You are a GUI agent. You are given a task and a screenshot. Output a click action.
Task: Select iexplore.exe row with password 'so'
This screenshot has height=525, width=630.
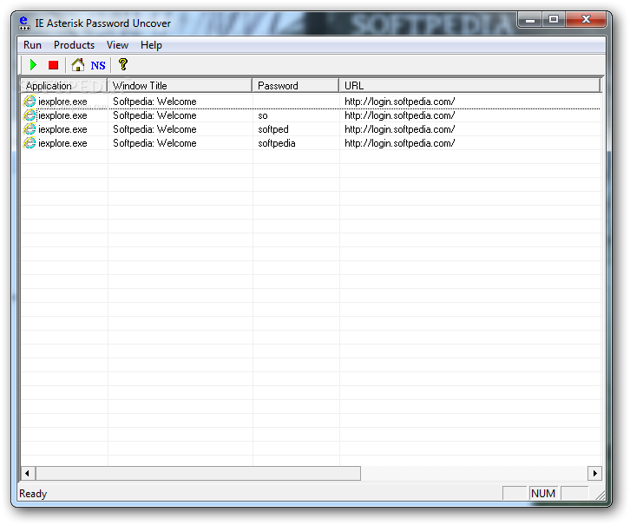point(311,115)
